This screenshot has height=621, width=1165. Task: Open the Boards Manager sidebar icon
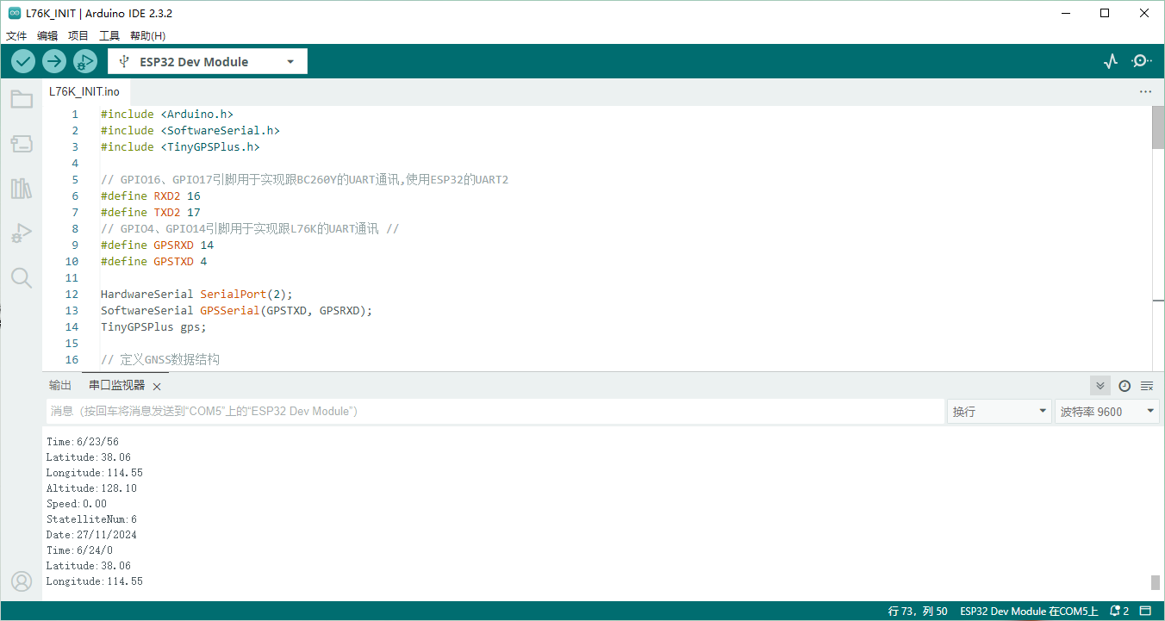22,144
